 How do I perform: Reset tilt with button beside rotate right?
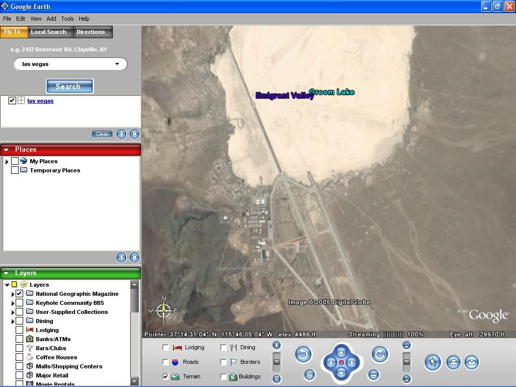click(x=373, y=374)
